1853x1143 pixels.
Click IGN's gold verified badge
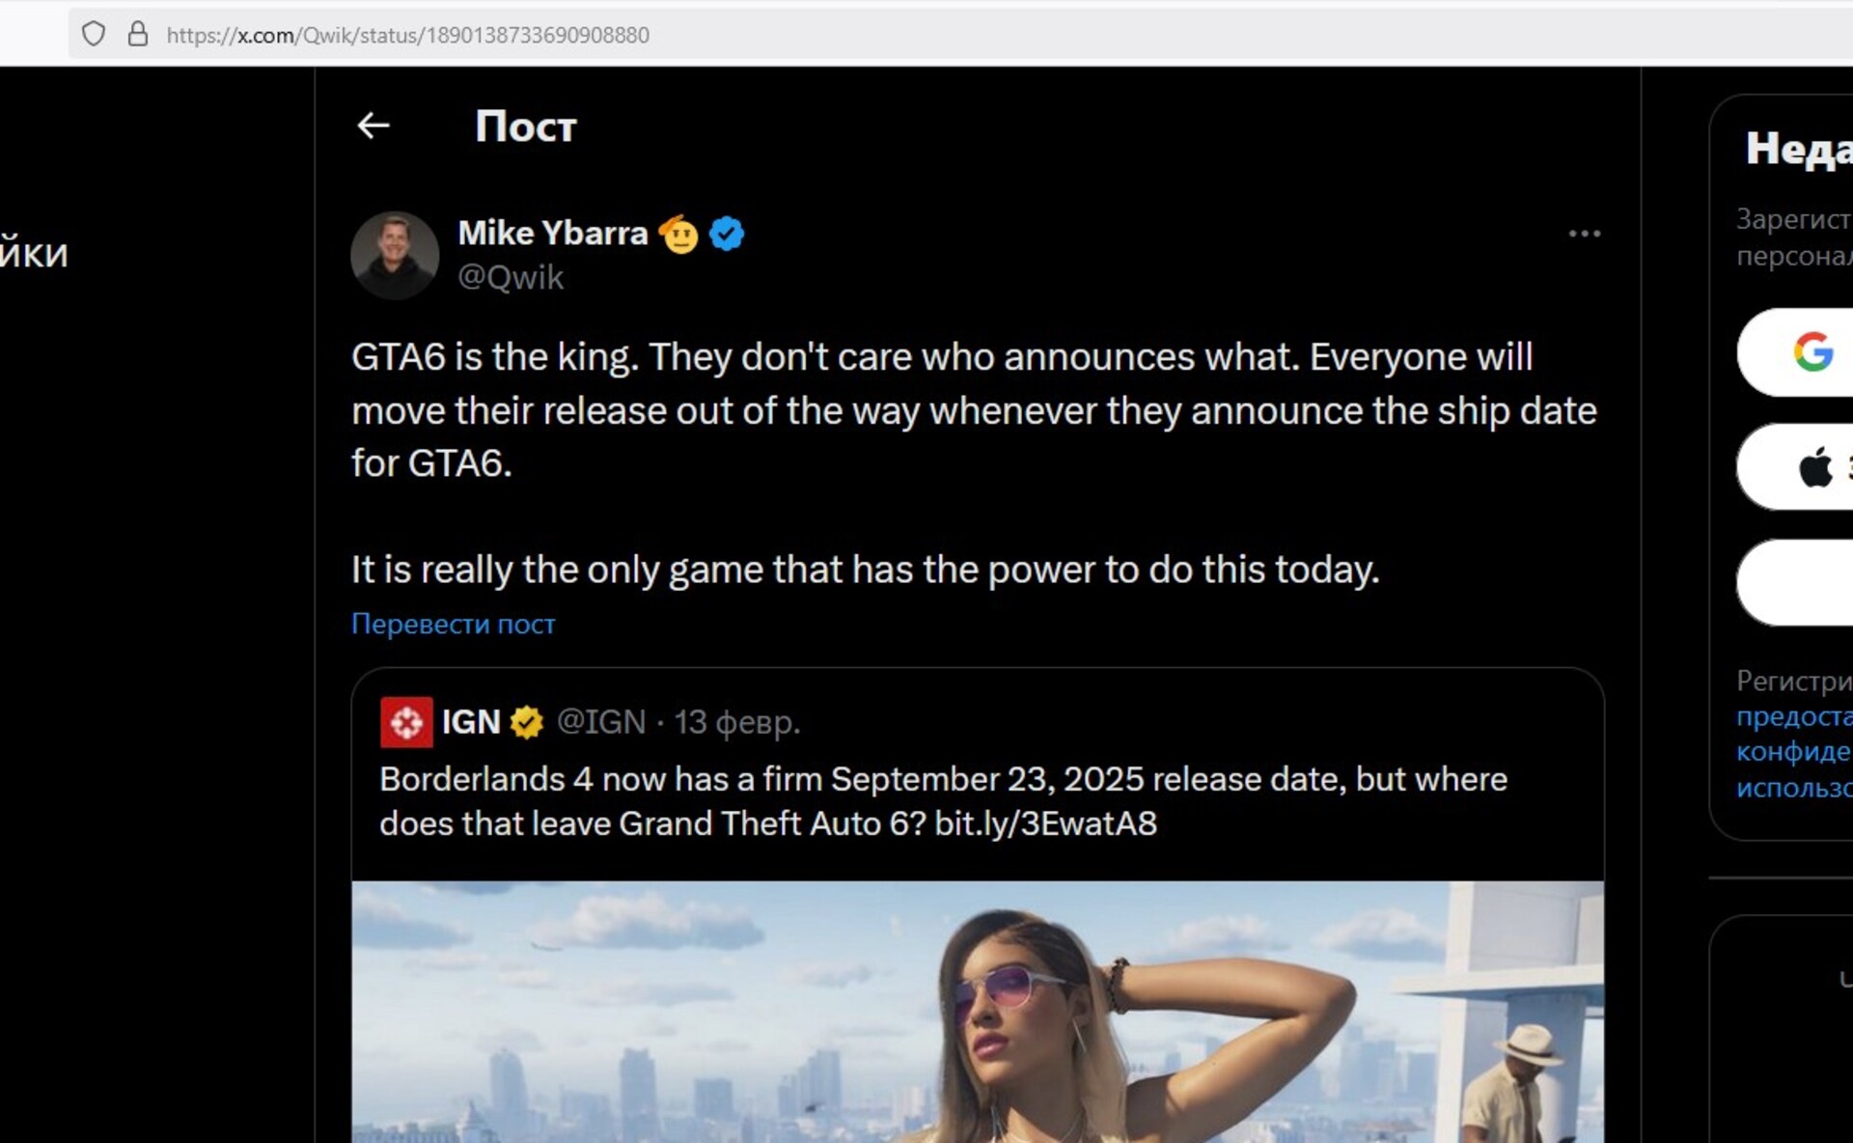click(527, 722)
